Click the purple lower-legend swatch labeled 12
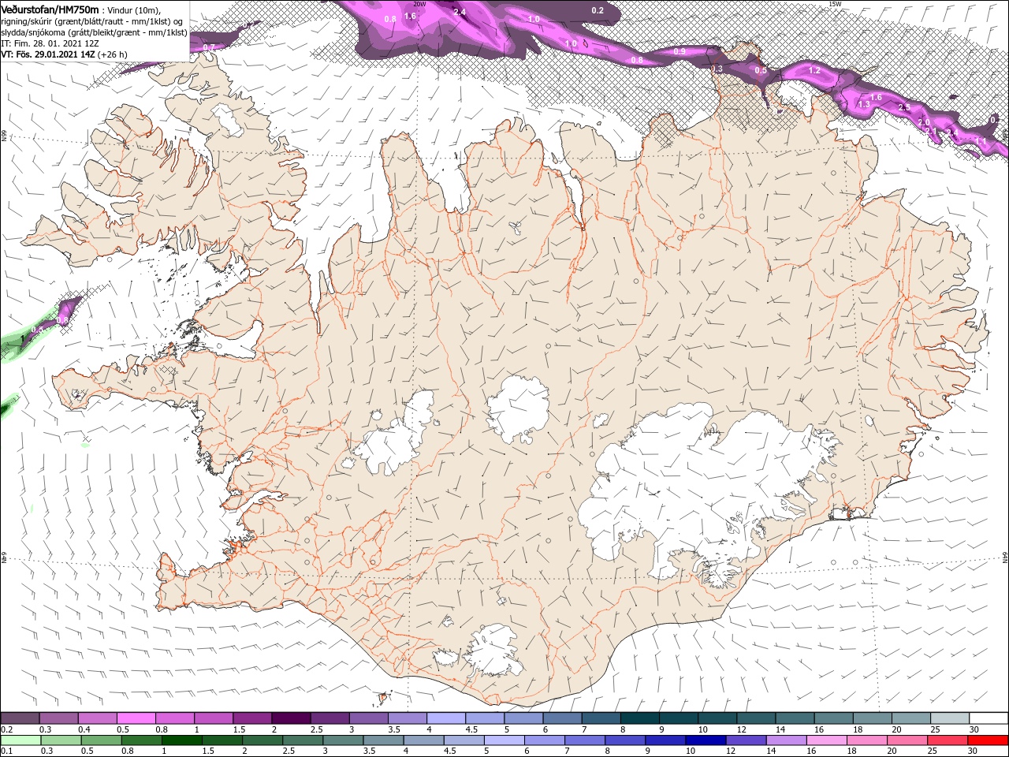1009x757 pixels. tap(745, 740)
